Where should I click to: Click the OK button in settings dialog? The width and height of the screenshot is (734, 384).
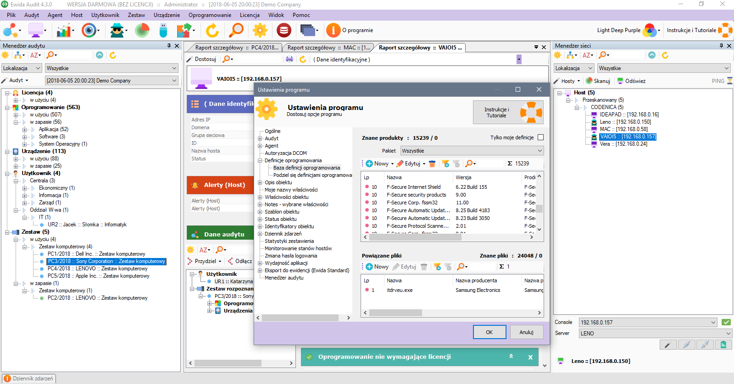489,332
